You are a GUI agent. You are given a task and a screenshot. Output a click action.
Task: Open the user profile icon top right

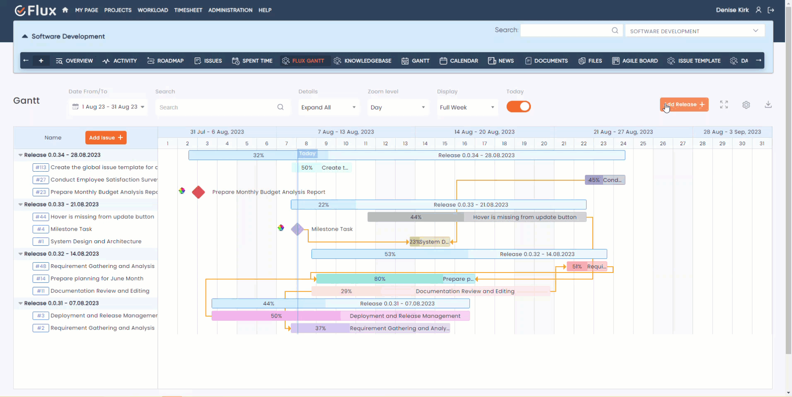[759, 10]
